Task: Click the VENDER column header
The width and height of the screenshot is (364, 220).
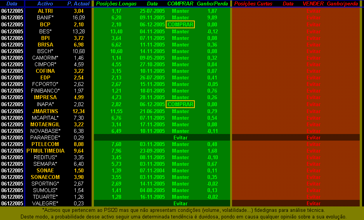Action: coord(313,3)
